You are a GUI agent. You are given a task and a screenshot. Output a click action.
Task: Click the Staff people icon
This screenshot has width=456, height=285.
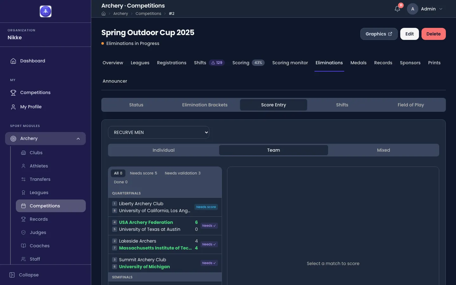click(23, 259)
